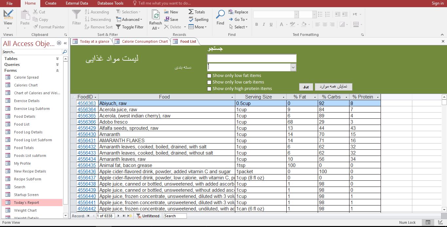
Task: Apply Italic formatting
Action: (x=264, y=24)
